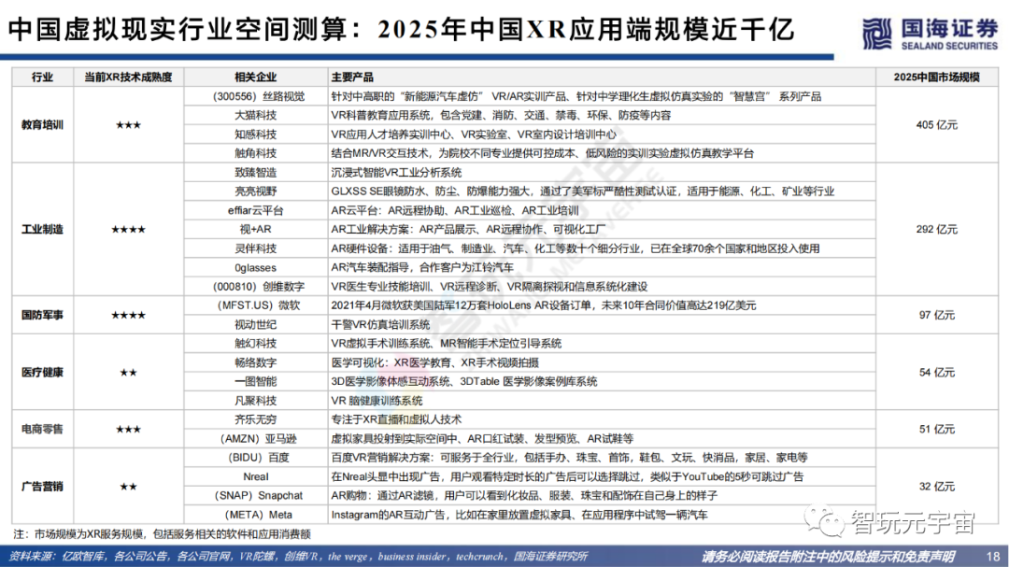
Task: Click the 干警VR仿真培训系统 product text
Action: click(x=380, y=324)
